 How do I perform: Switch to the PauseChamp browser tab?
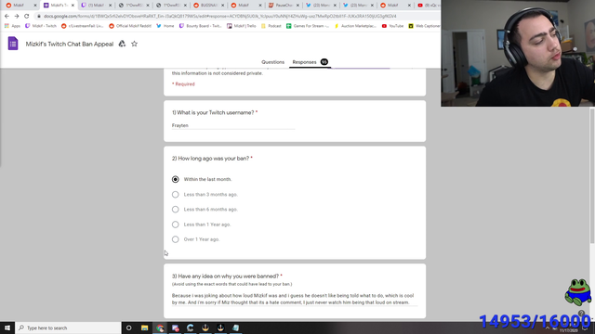click(x=284, y=6)
